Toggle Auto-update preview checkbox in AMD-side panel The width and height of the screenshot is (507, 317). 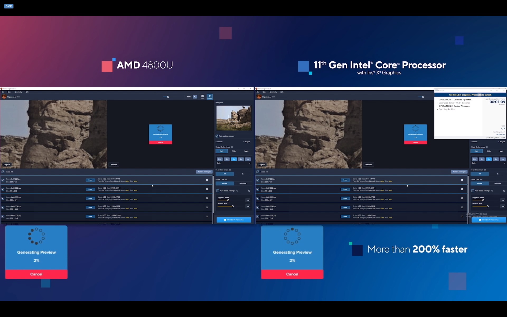click(217, 136)
